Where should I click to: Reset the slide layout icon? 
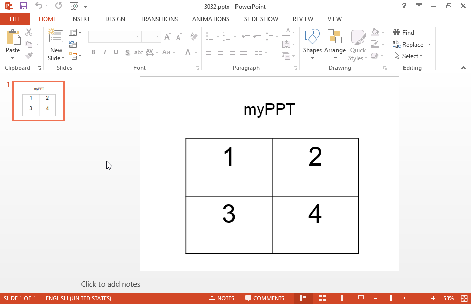click(x=73, y=45)
